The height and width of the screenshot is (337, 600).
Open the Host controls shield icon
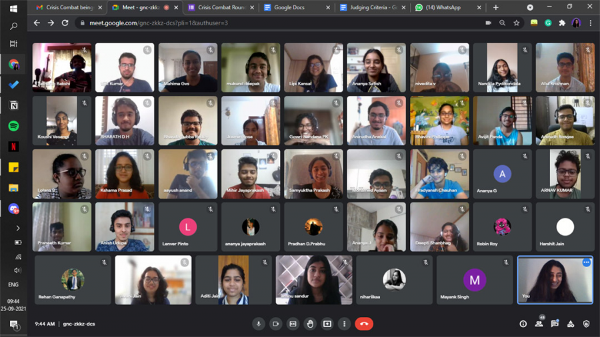click(586, 324)
